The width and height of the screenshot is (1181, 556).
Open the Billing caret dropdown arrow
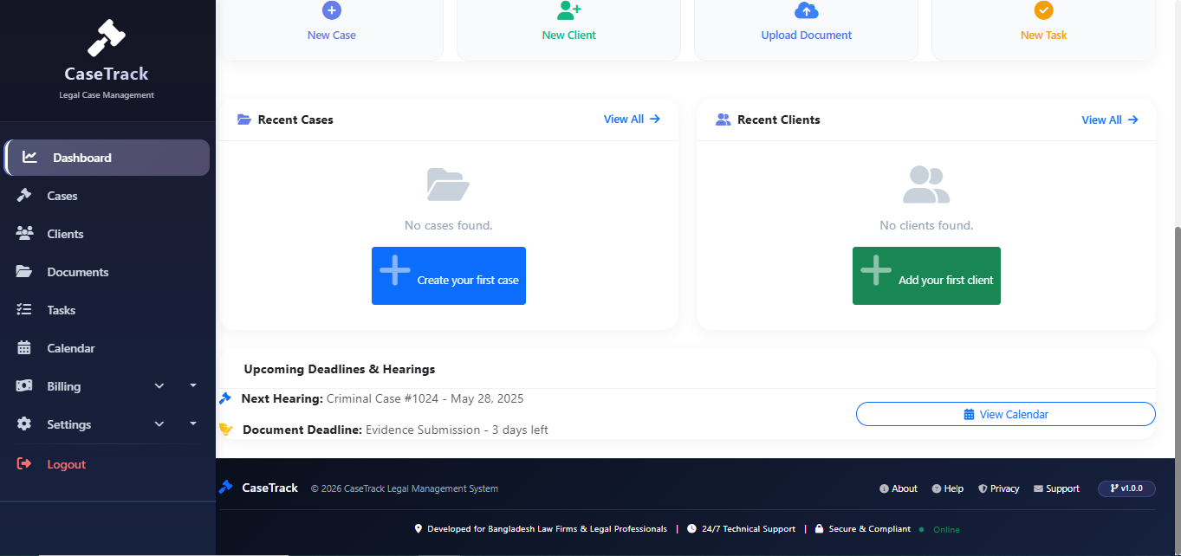click(x=193, y=385)
